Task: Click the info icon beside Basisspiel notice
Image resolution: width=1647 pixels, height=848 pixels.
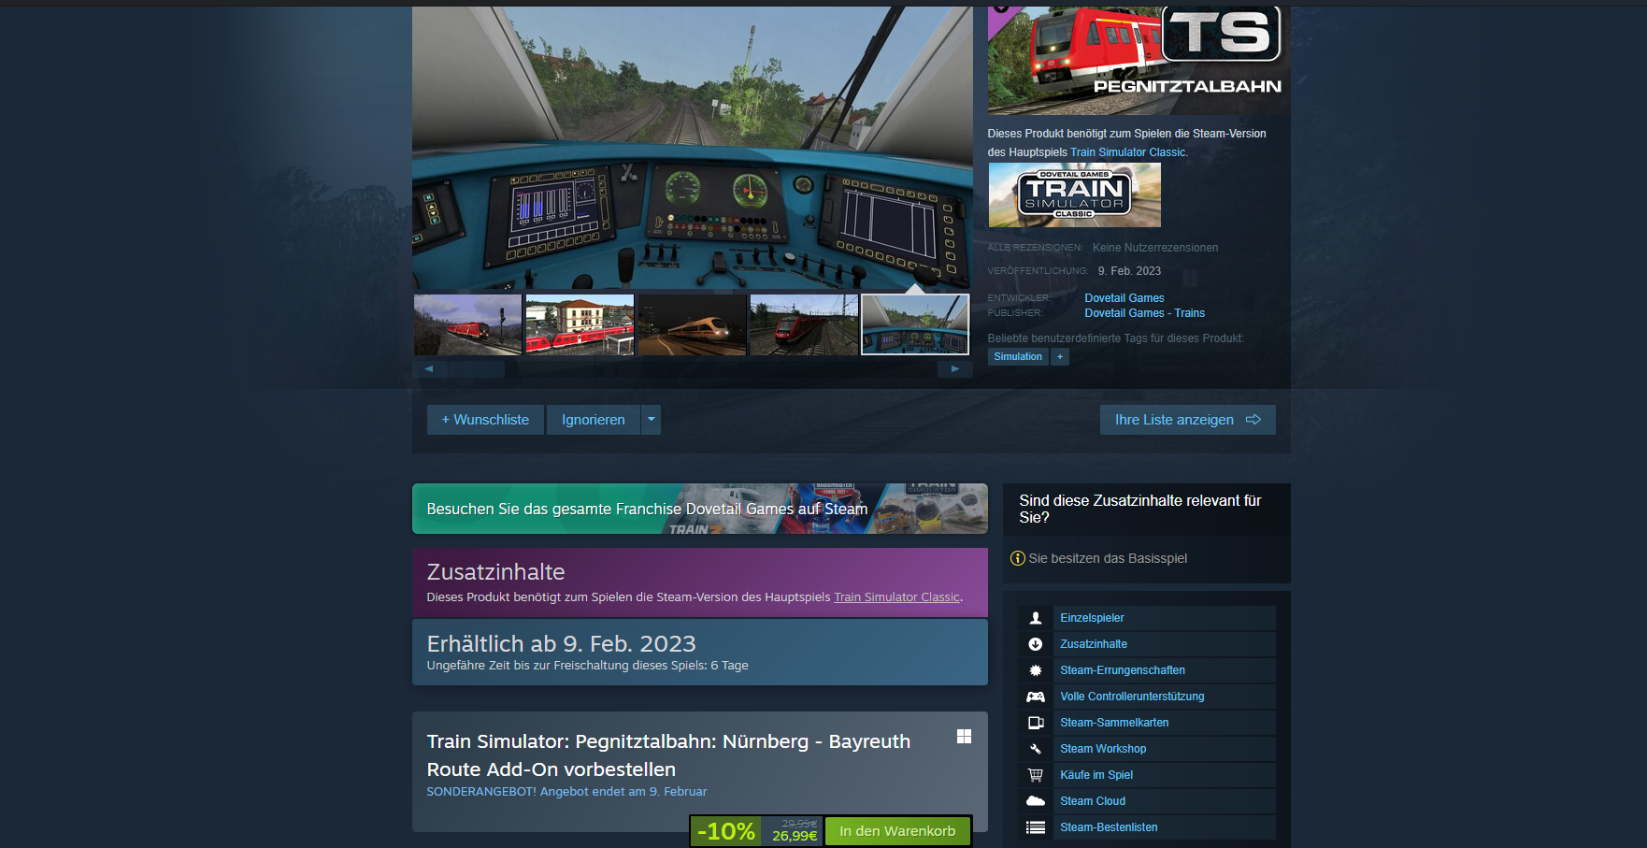Action: click(1018, 558)
